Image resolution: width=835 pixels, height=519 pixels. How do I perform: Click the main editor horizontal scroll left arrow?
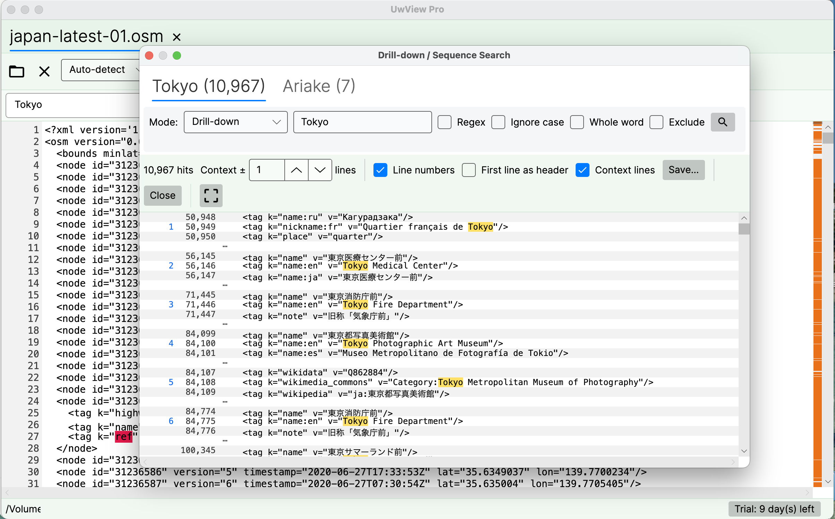click(x=7, y=493)
